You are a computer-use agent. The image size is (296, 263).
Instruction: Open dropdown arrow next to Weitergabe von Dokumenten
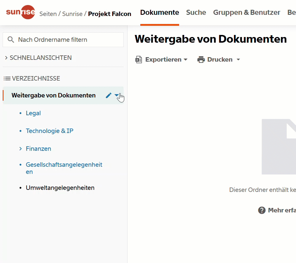click(117, 95)
